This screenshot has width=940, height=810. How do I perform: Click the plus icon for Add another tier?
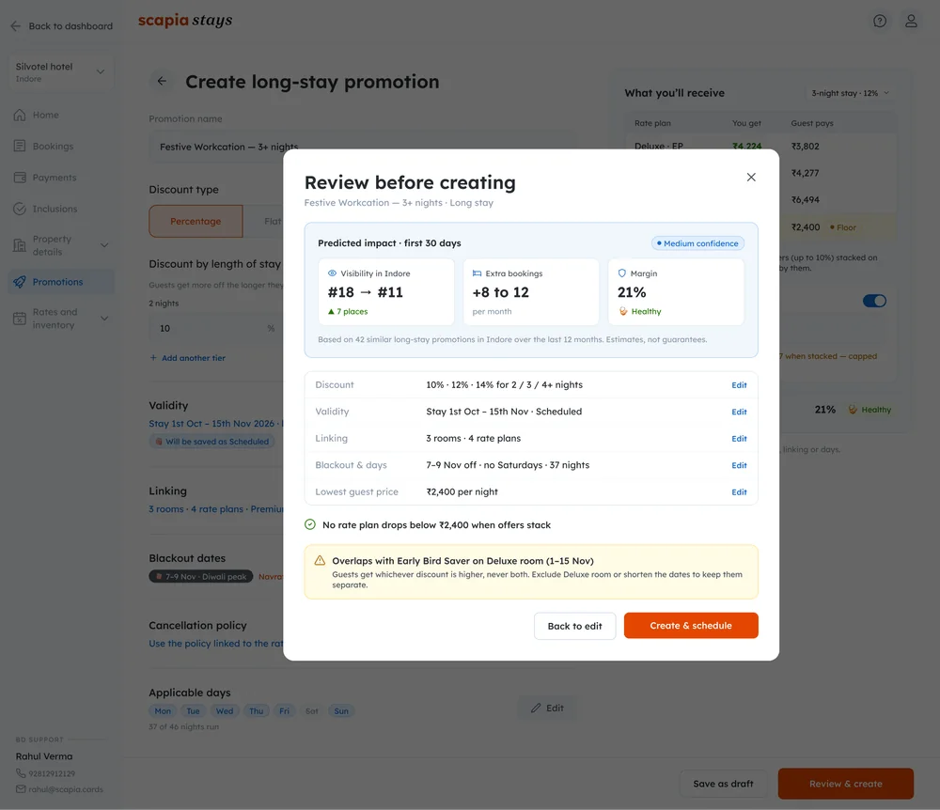coord(153,358)
